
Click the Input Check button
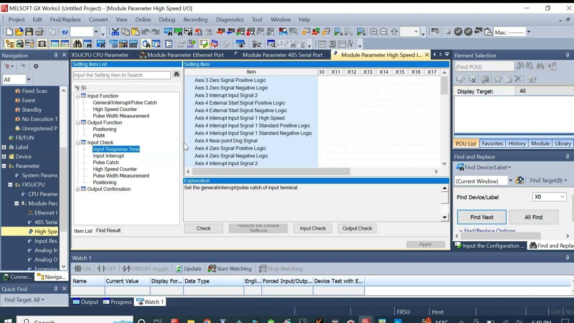tap(313, 228)
